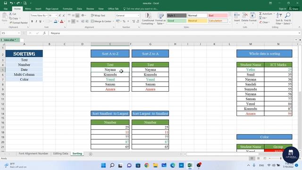Screen dimensions: 302x170
Task: Redo the last action
Action: pos(18,3)
